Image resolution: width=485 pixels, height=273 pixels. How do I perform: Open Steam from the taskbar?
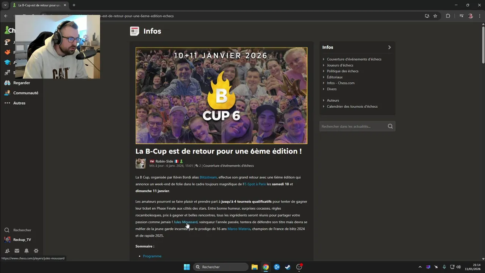click(x=288, y=267)
